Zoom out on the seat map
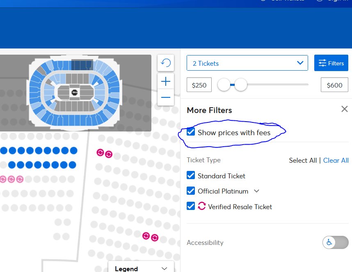Image resolution: width=352 pixels, height=272 pixels. 166,97
